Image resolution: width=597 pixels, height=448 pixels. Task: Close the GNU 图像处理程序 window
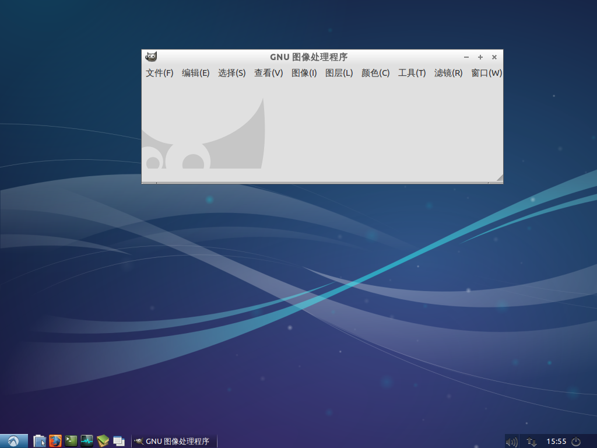coord(494,57)
